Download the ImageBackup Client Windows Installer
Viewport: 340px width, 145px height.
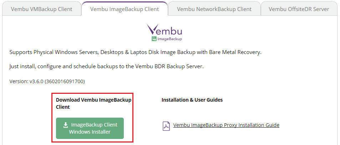coord(90,128)
